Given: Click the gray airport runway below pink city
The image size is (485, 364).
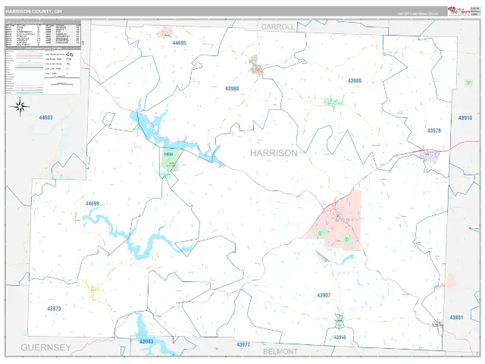Looking at the screenshot, I should coord(323,256).
